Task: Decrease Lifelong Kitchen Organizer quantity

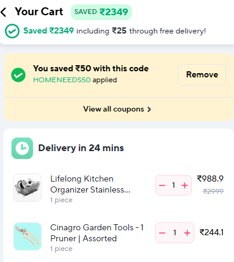Action: pos(162,185)
